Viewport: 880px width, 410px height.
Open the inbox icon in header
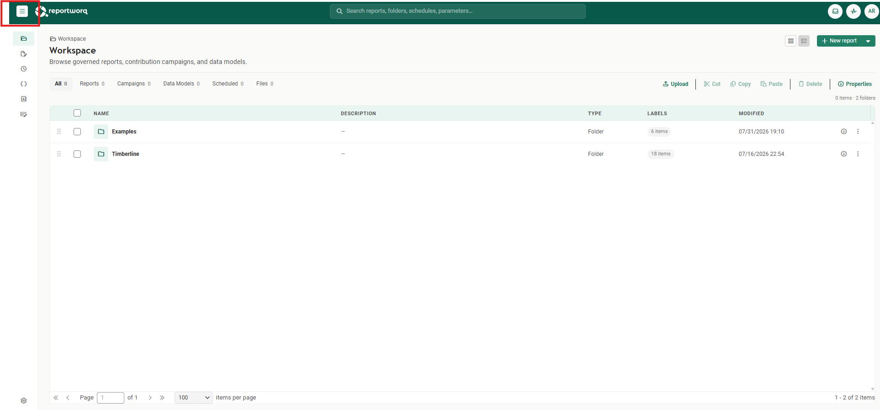[x=835, y=11]
